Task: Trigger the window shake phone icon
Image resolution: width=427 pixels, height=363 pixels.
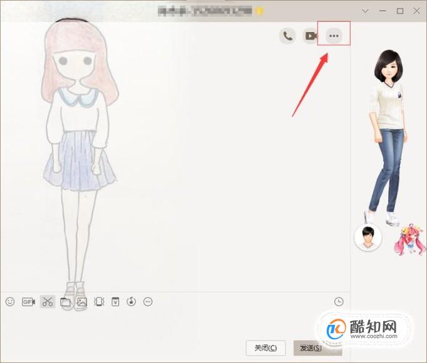Action: click(99, 302)
